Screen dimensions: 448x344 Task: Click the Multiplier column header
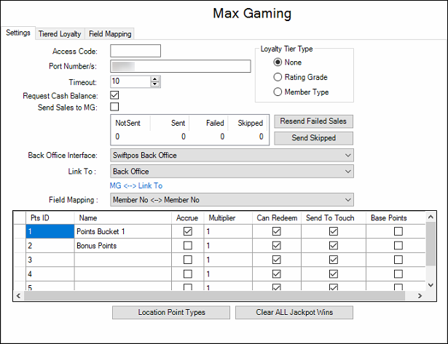[x=228, y=218]
